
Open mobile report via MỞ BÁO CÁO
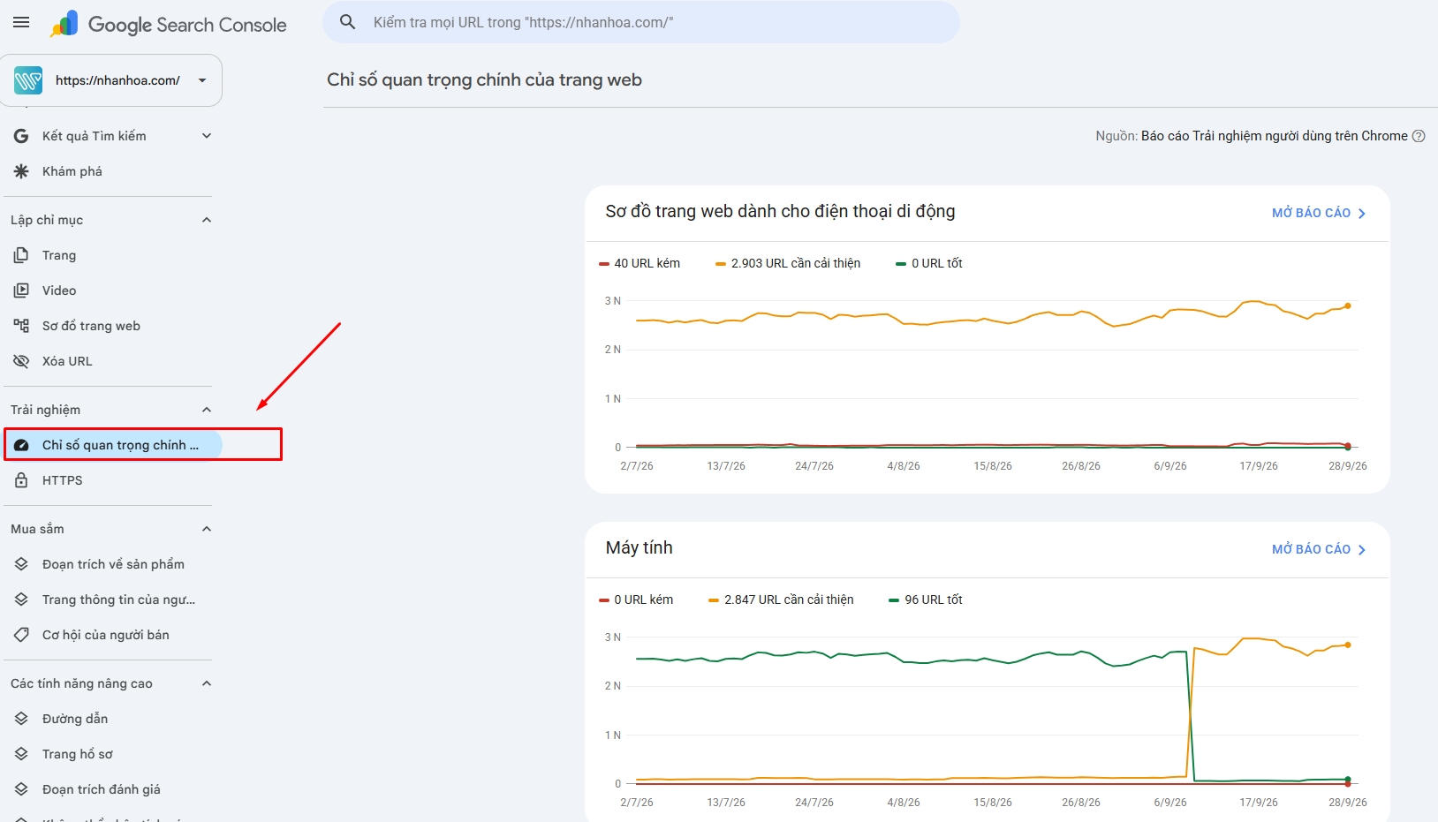click(1319, 213)
